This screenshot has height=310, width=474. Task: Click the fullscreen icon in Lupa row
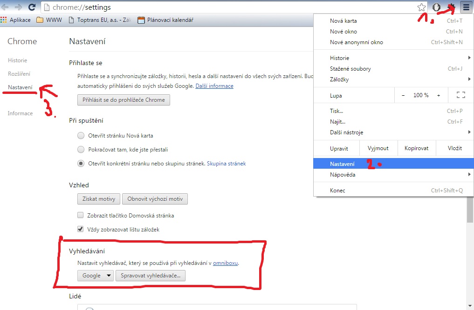click(x=461, y=95)
